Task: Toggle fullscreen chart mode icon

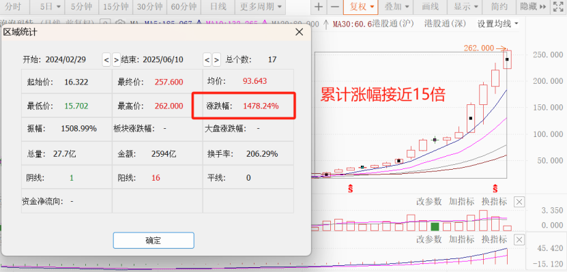Action: pyautogui.click(x=558, y=7)
